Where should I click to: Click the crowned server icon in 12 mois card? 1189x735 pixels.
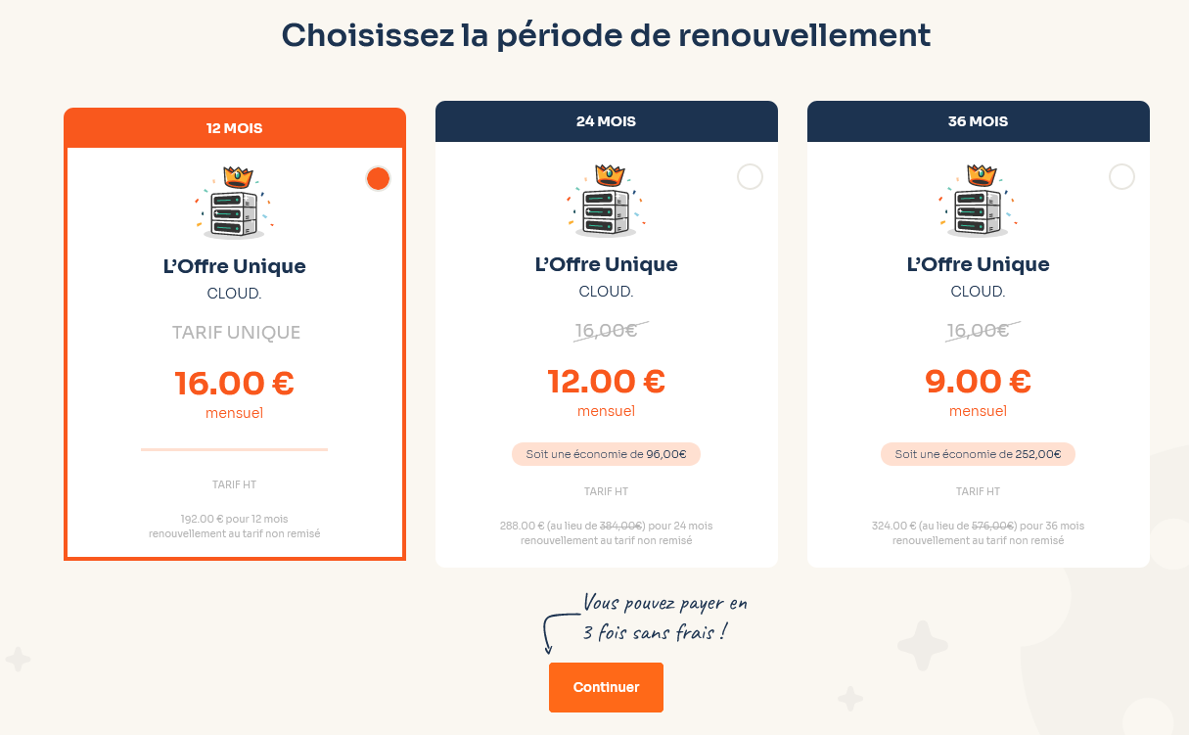235,203
